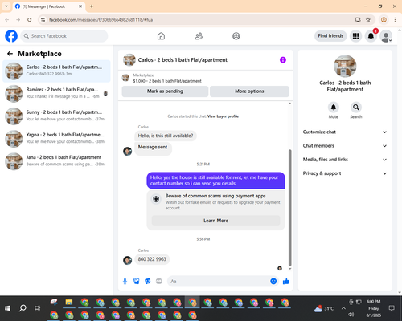This screenshot has height=321, width=402.
Task: Click the Search Facebook field
Action: [64, 36]
